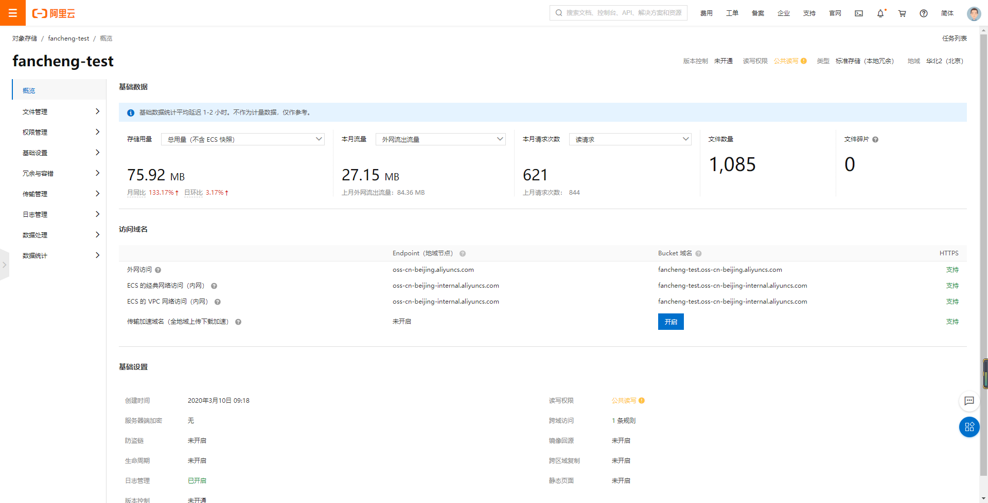Image resolution: width=988 pixels, height=503 pixels.
Task: Expand the 权限管理 sidebar section
Action: 59,132
